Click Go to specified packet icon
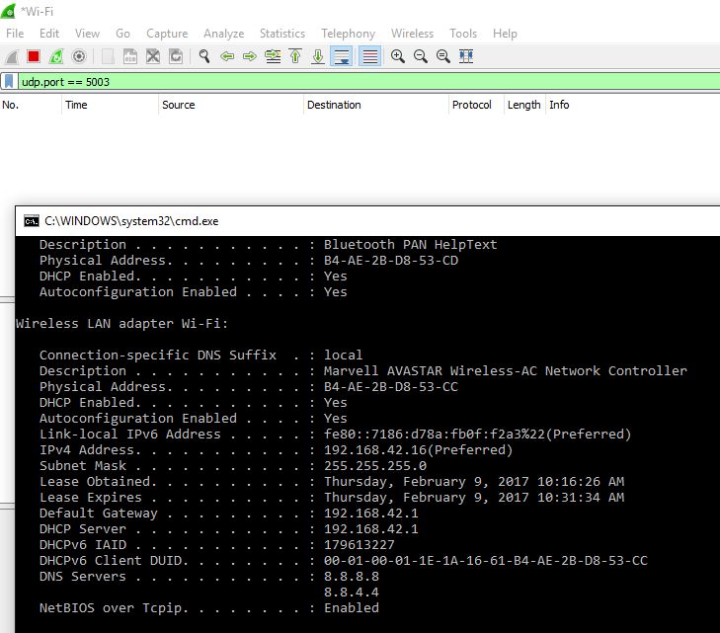 coord(273,56)
